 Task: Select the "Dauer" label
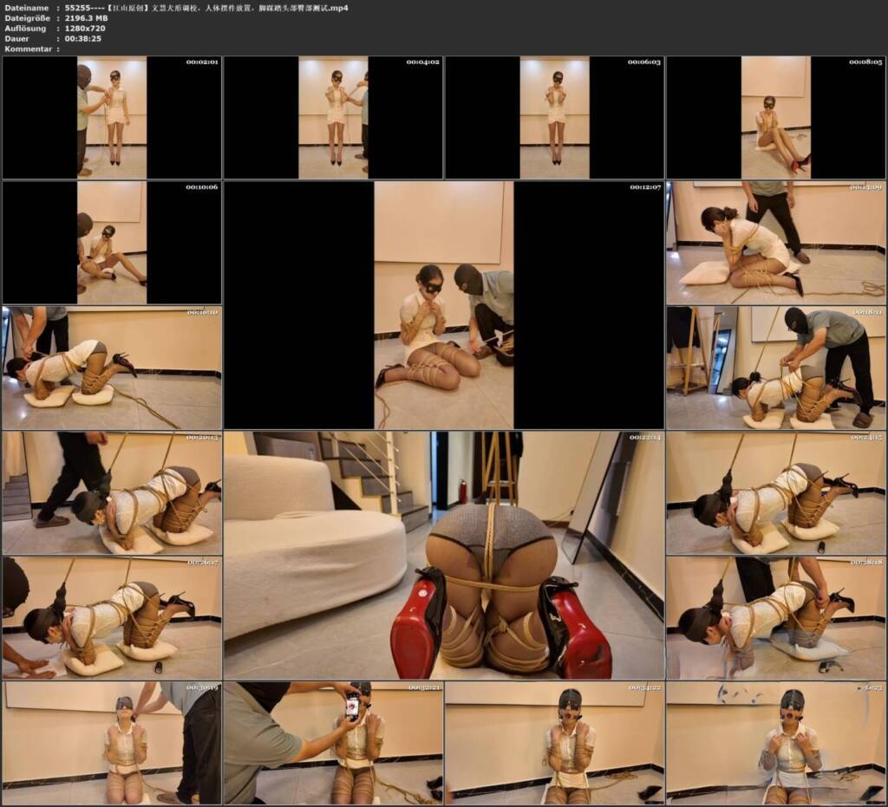pos(17,38)
